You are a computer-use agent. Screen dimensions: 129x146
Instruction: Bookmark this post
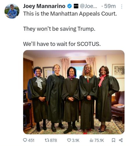(x=113, y=140)
